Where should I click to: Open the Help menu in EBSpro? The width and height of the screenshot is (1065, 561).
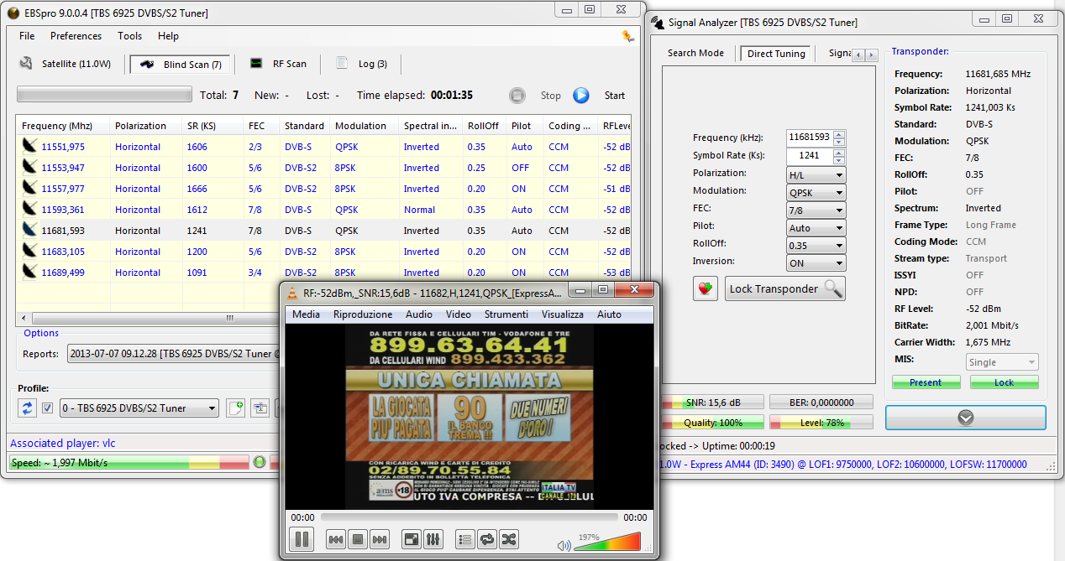tap(168, 36)
